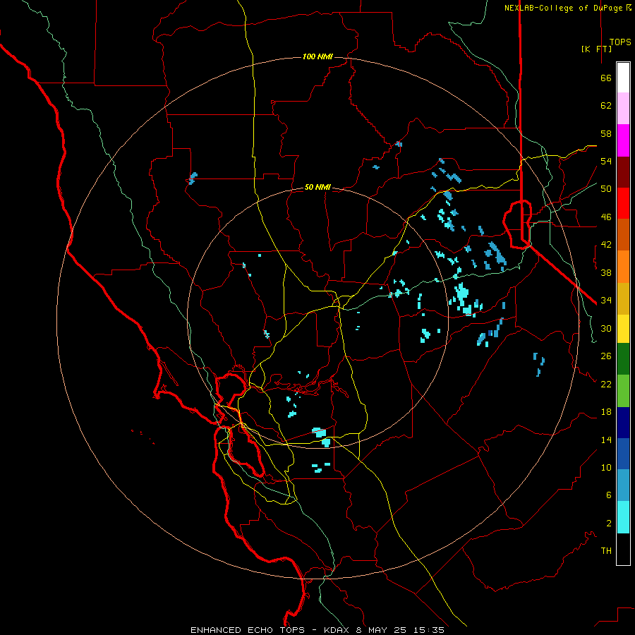The height and width of the screenshot is (635, 635).
Task: Click the legend value '18'
Action: coord(606,412)
